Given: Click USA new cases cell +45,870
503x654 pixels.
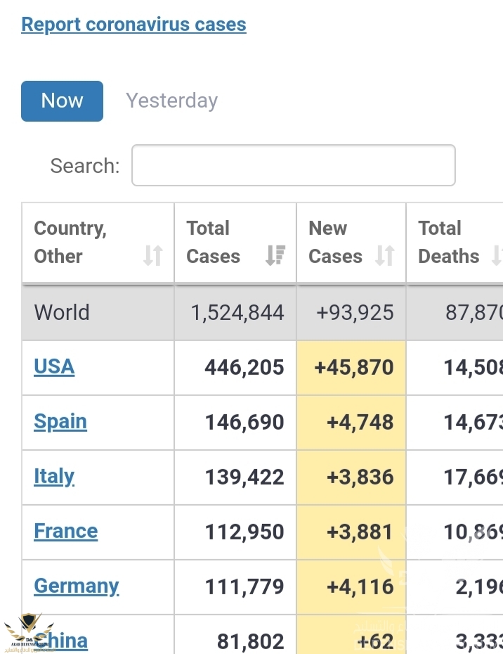Looking at the screenshot, I should tap(354, 367).
